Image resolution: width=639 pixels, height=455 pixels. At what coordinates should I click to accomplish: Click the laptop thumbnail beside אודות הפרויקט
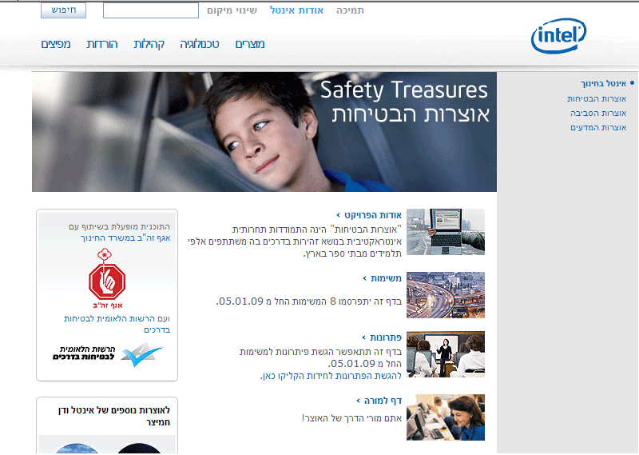tap(446, 232)
